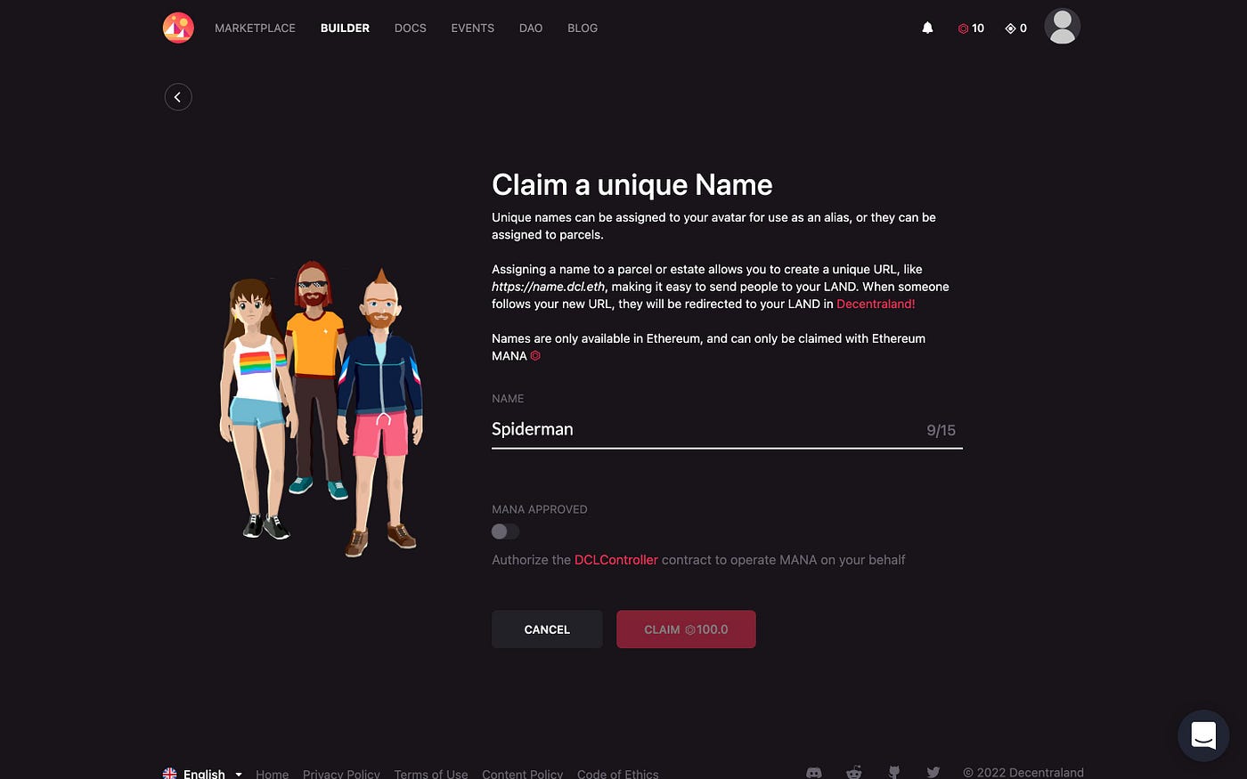Open the Discord footer icon
The width and height of the screenshot is (1247, 779).
click(x=814, y=772)
